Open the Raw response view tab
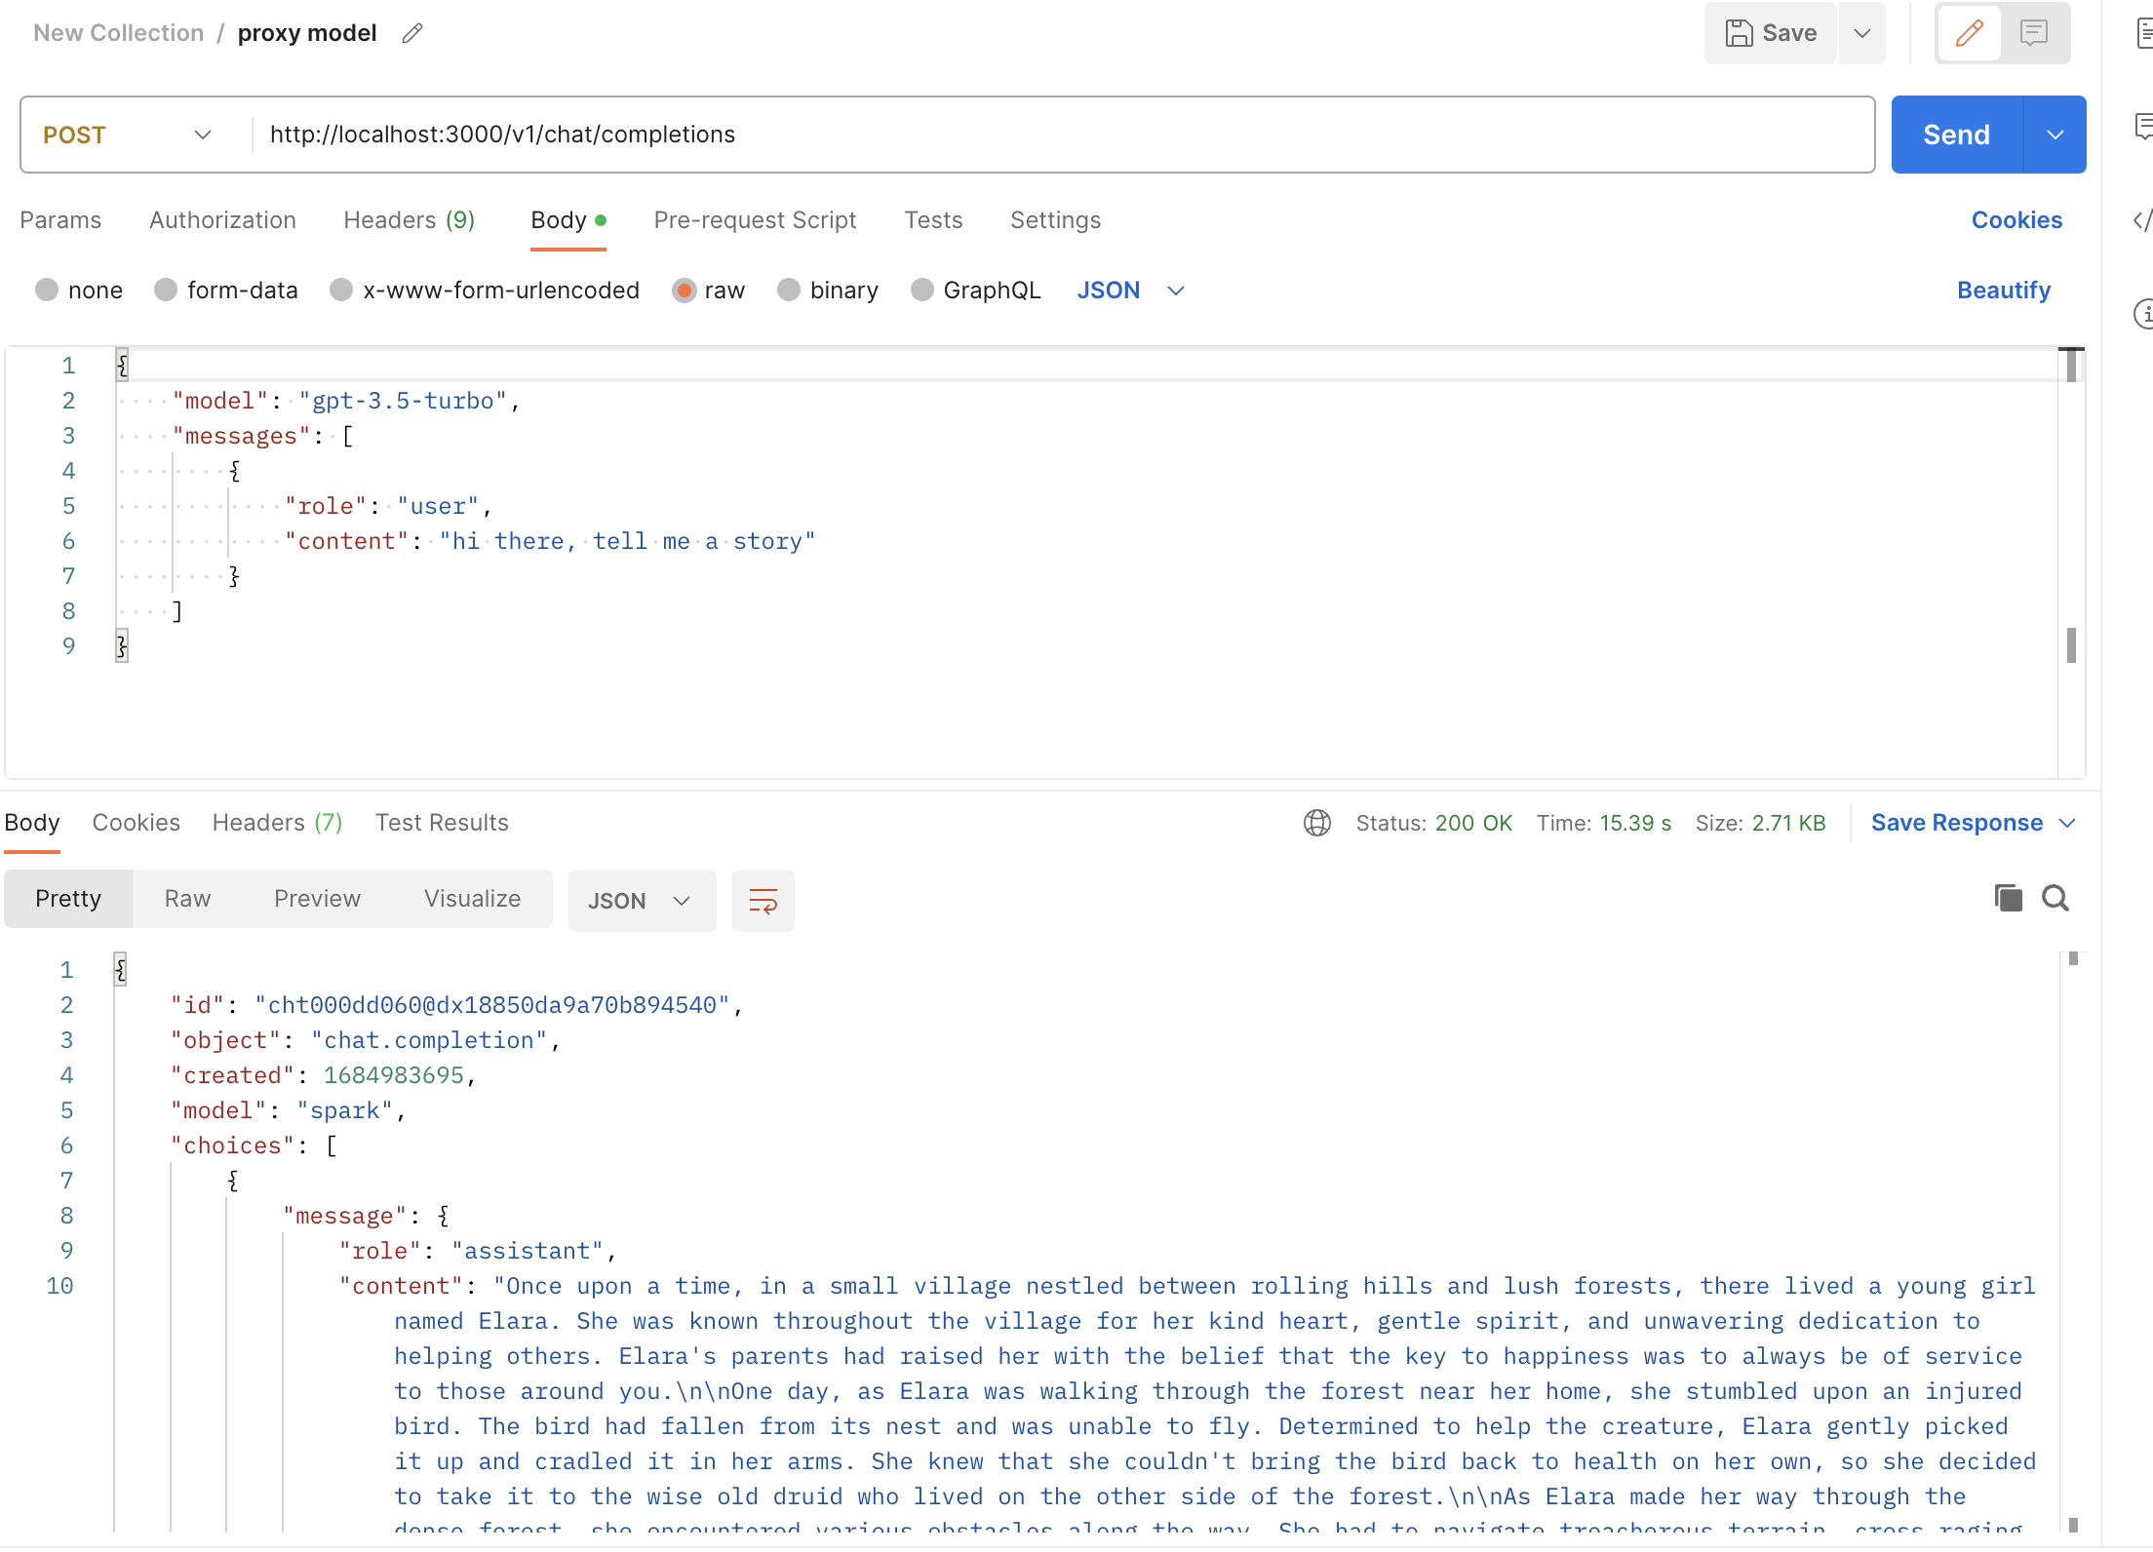Screen dimensions: 2153x1552 pos(187,899)
